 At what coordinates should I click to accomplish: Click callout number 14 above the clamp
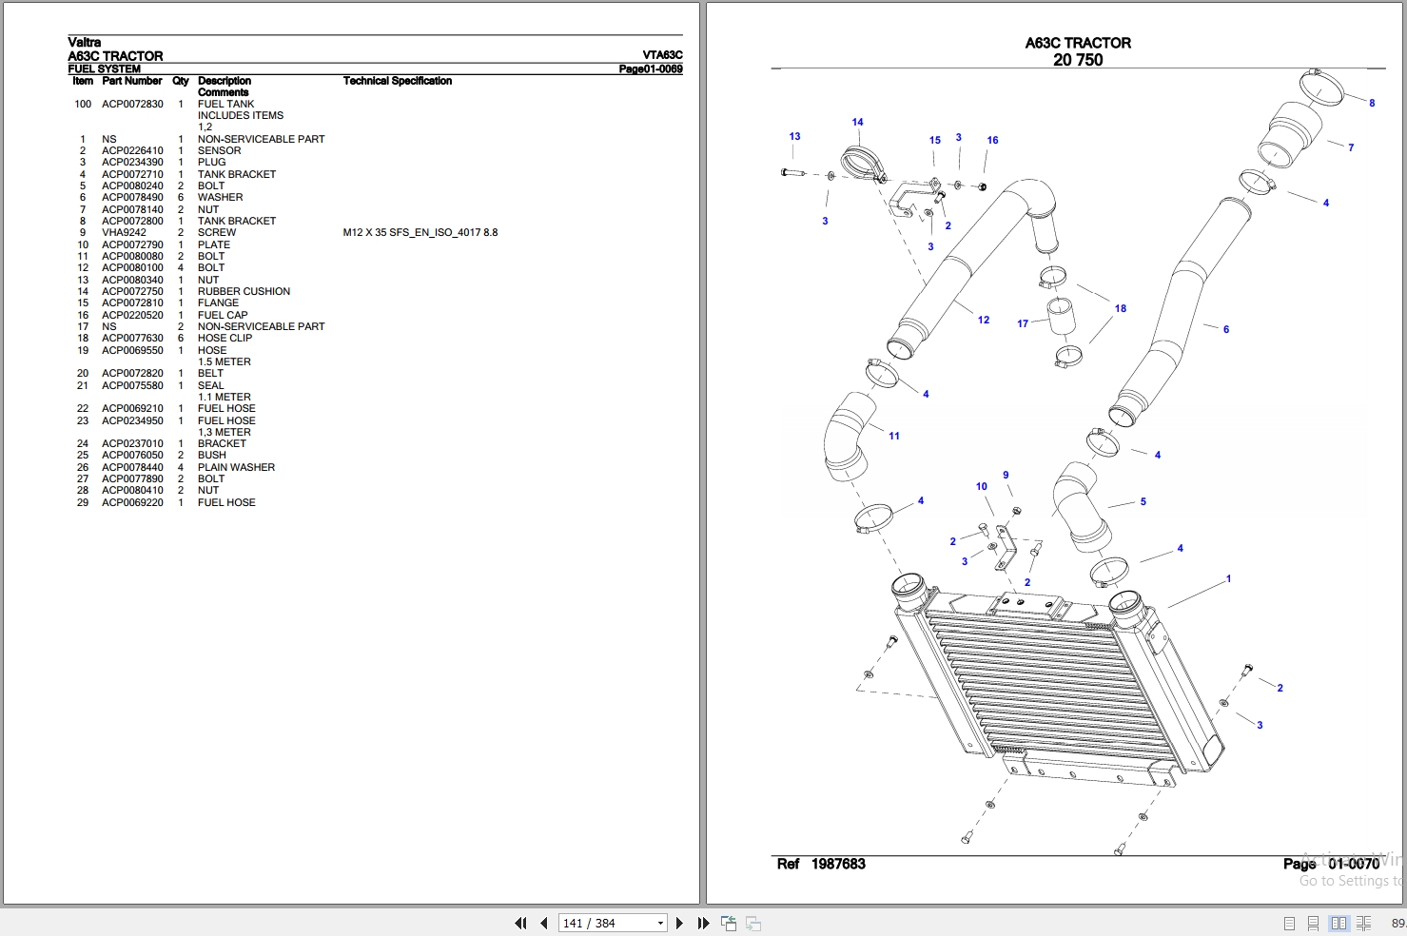pyautogui.click(x=857, y=122)
